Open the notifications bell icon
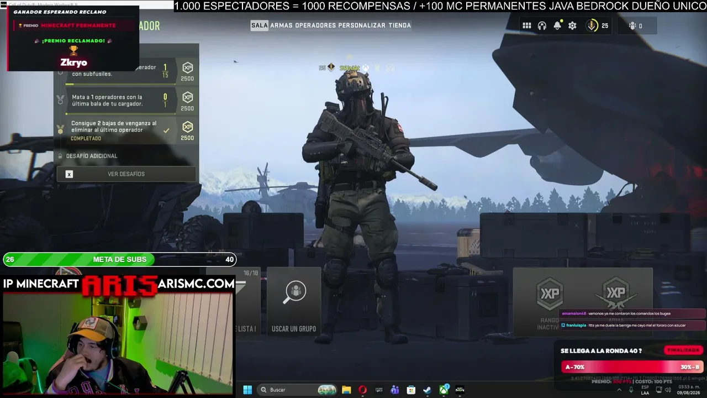Viewport: 707px width, 398px height. click(557, 25)
